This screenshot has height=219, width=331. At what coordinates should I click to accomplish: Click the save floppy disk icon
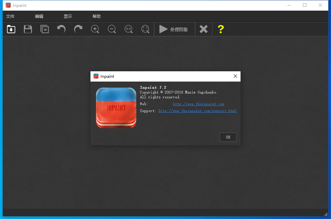point(28,29)
